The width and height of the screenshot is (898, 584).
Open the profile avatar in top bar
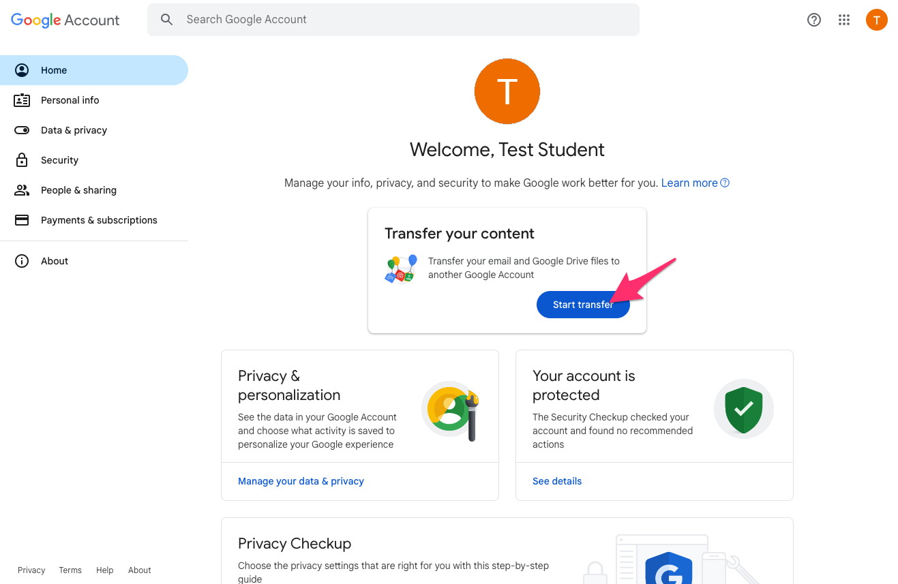(x=877, y=20)
